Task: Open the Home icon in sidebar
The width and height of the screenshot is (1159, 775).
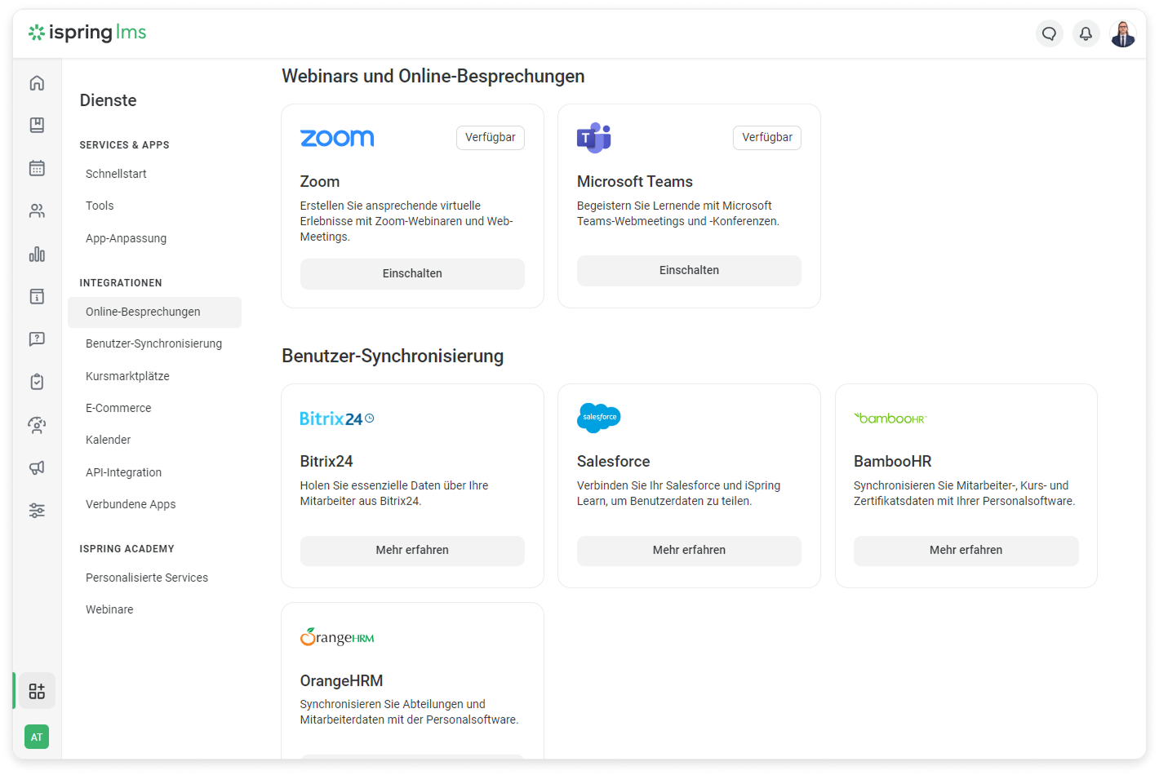Action: (x=37, y=83)
